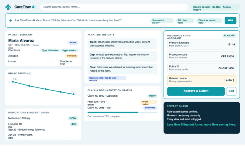Click the Needs review badge for Prior auth
The image size is (245, 162).
[149, 103]
